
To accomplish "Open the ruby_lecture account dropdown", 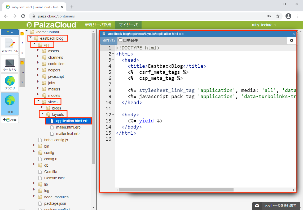I will pos(264,25).
